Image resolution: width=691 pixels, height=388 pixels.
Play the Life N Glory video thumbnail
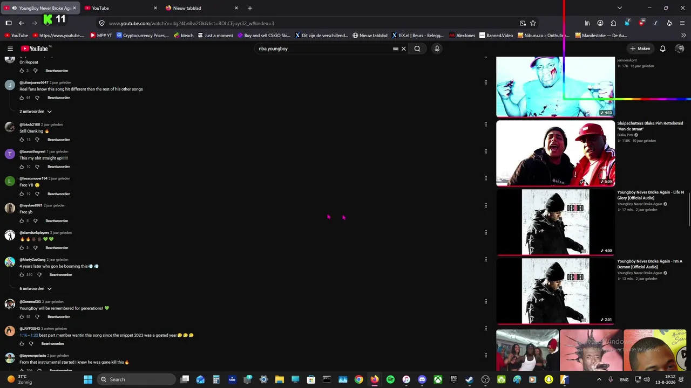(x=555, y=222)
